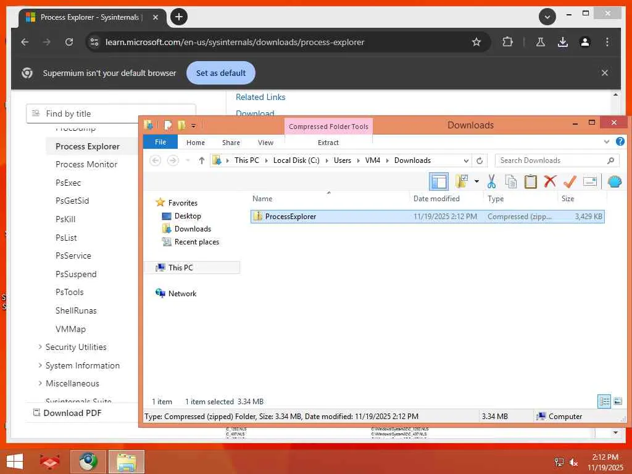
Task: Open the browser three-dot menu
Action: pyautogui.click(x=607, y=42)
